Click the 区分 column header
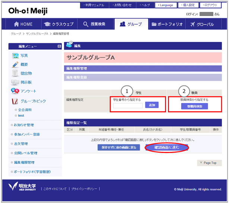Viewport: 229px width, 203px height. click(70, 130)
